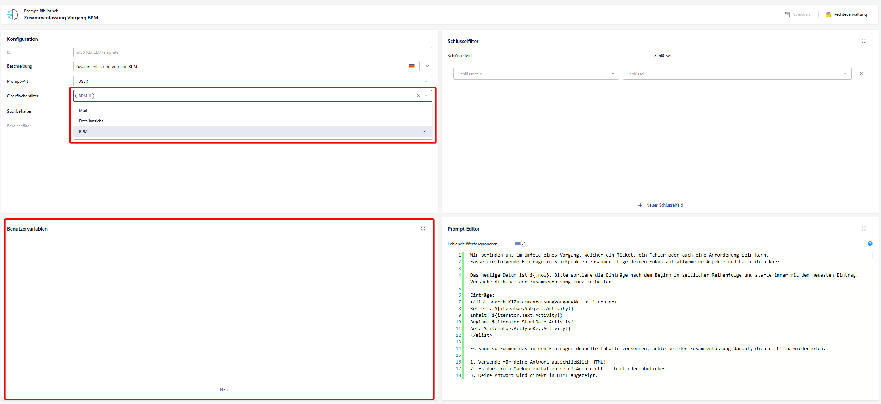Screen dimensions: 881x404
Task: Toggle Fehlende Werte ignorieren switch
Action: coord(520,244)
